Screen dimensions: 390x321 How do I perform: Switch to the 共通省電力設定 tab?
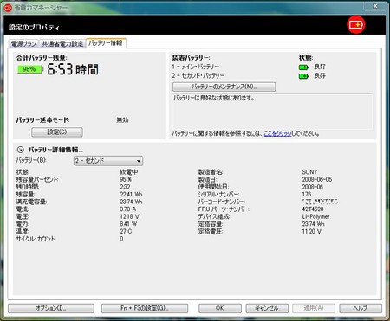62,44
